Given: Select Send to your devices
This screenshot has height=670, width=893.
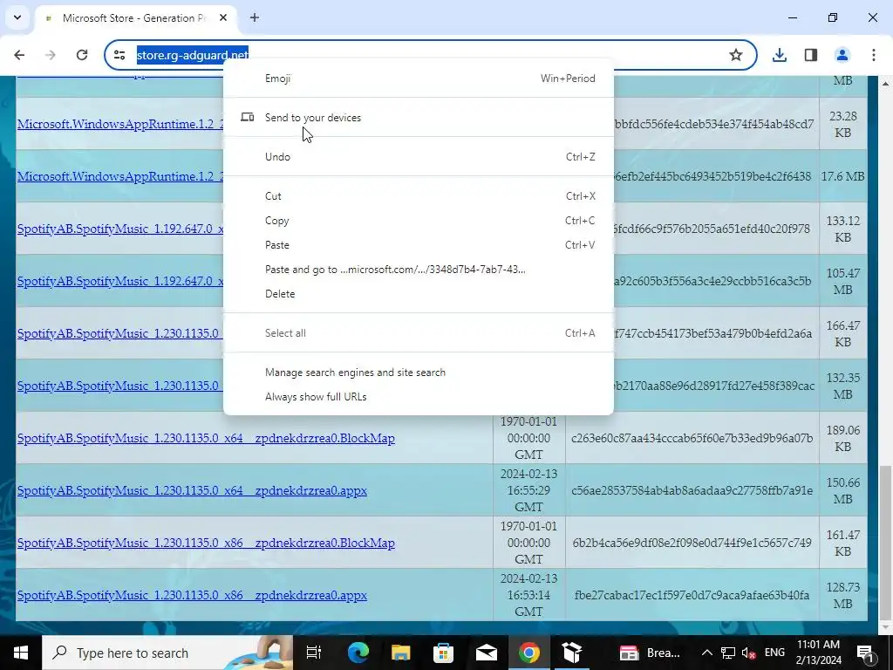Looking at the screenshot, I should coord(419,118).
